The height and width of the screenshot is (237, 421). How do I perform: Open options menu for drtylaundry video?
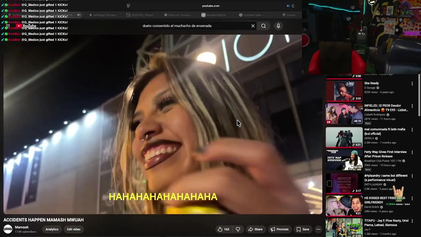[x=412, y=176]
